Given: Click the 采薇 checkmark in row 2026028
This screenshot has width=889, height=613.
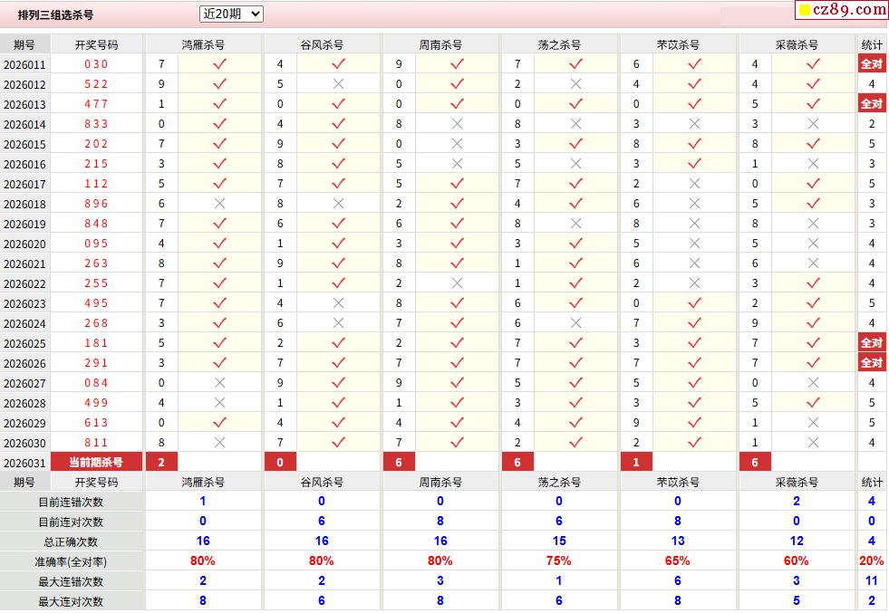Looking at the screenshot, I should (x=813, y=402).
